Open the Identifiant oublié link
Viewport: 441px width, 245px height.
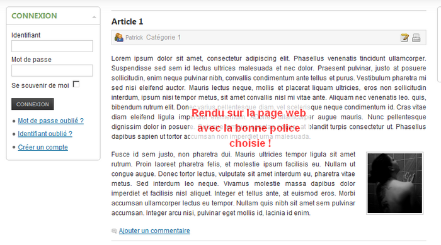[45, 134]
